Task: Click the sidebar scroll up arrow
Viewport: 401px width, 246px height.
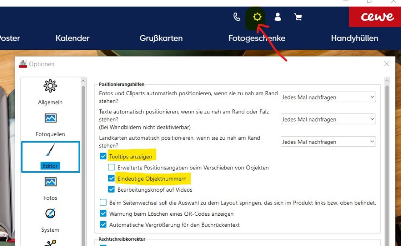Action: (83, 81)
